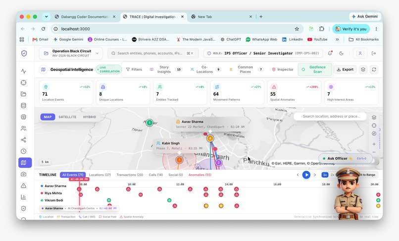Open the Spatial Anomalies stat card
The width and height of the screenshot is (399, 241).
294,92
